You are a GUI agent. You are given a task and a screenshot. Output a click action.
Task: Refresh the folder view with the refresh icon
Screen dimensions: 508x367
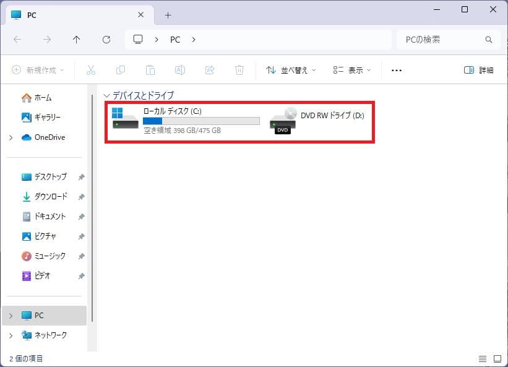[x=106, y=39]
